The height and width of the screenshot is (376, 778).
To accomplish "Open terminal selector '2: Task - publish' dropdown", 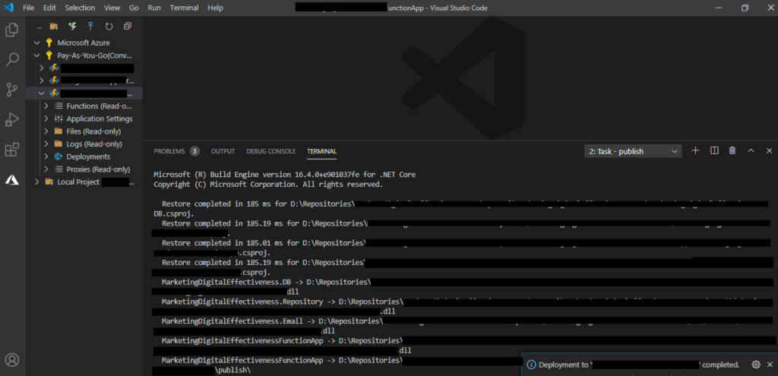I will click(633, 151).
